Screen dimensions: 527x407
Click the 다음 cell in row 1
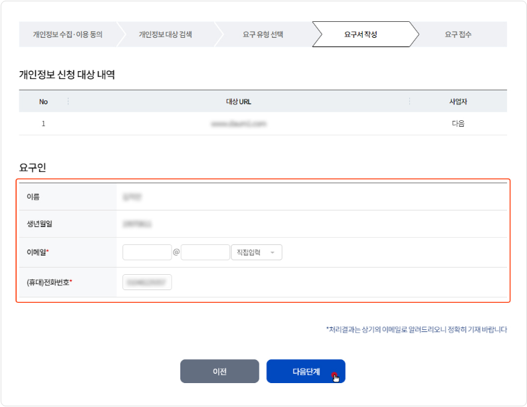[458, 123]
